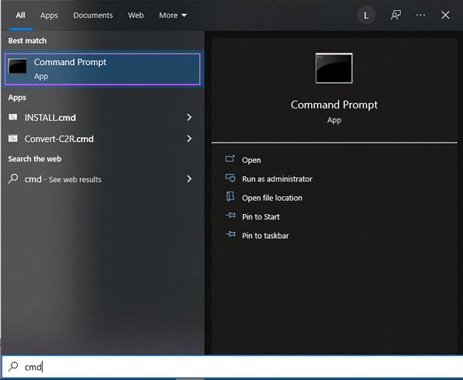Click the Command Prompt icon in best match
463x380 pixels.
(17, 66)
